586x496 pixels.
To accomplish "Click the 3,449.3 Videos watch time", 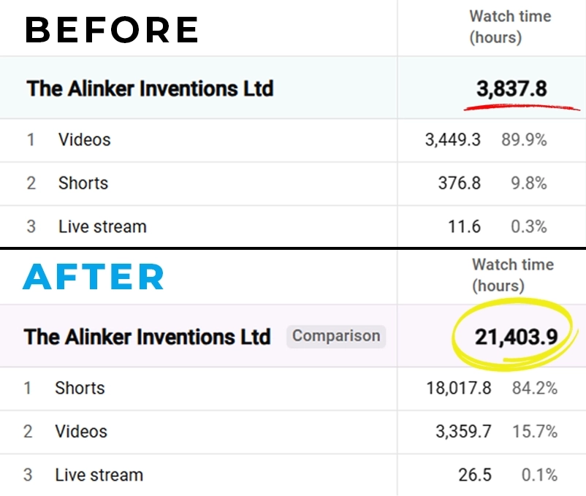I will pyautogui.click(x=452, y=140).
